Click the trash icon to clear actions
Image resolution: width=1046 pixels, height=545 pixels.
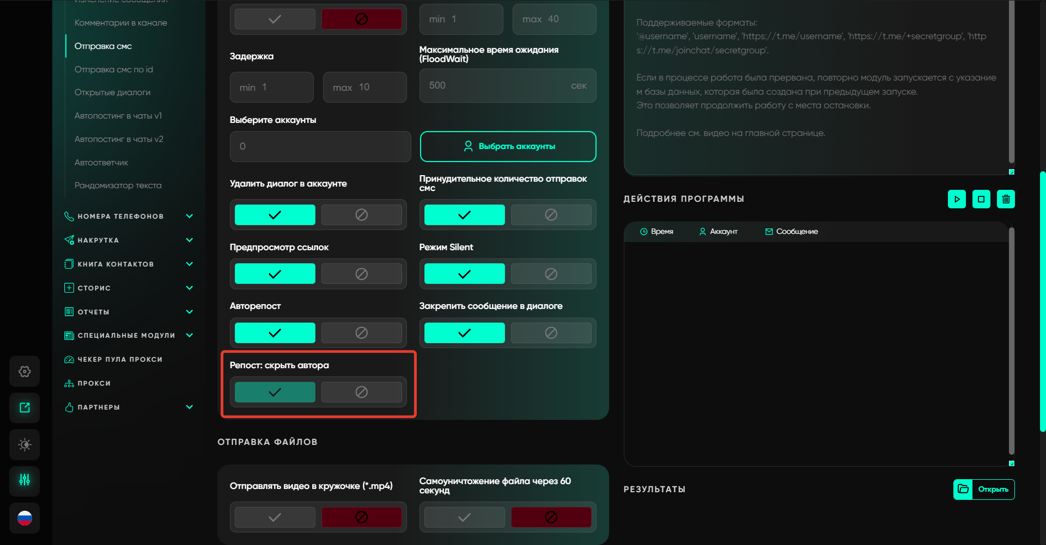pyautogui.click(x=1006, y=199)
